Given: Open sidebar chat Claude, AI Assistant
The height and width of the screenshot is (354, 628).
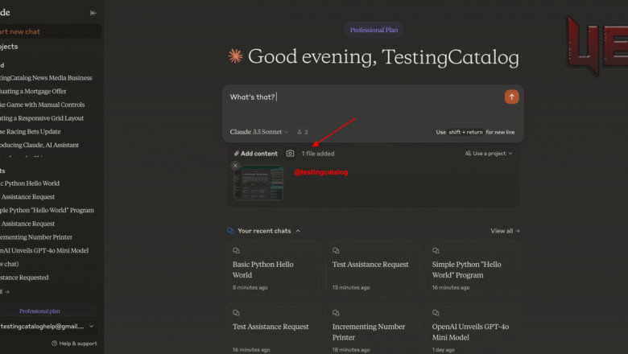Looking at the screenshot, I should pyautogui.click(x=39, y=145).
